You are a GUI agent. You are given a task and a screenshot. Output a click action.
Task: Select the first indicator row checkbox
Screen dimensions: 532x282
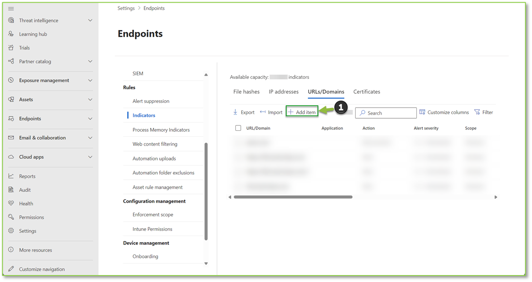tap(238, 142)
